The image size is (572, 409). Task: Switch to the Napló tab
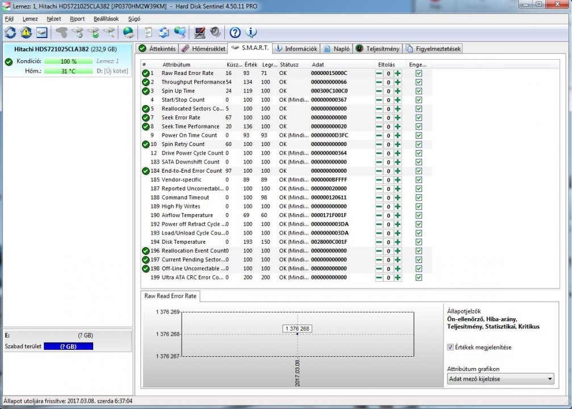(x=337, y=48)
